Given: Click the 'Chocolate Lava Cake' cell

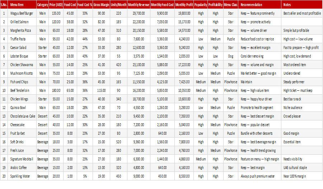Looking at the screenshot, I should tap(22, 116).
